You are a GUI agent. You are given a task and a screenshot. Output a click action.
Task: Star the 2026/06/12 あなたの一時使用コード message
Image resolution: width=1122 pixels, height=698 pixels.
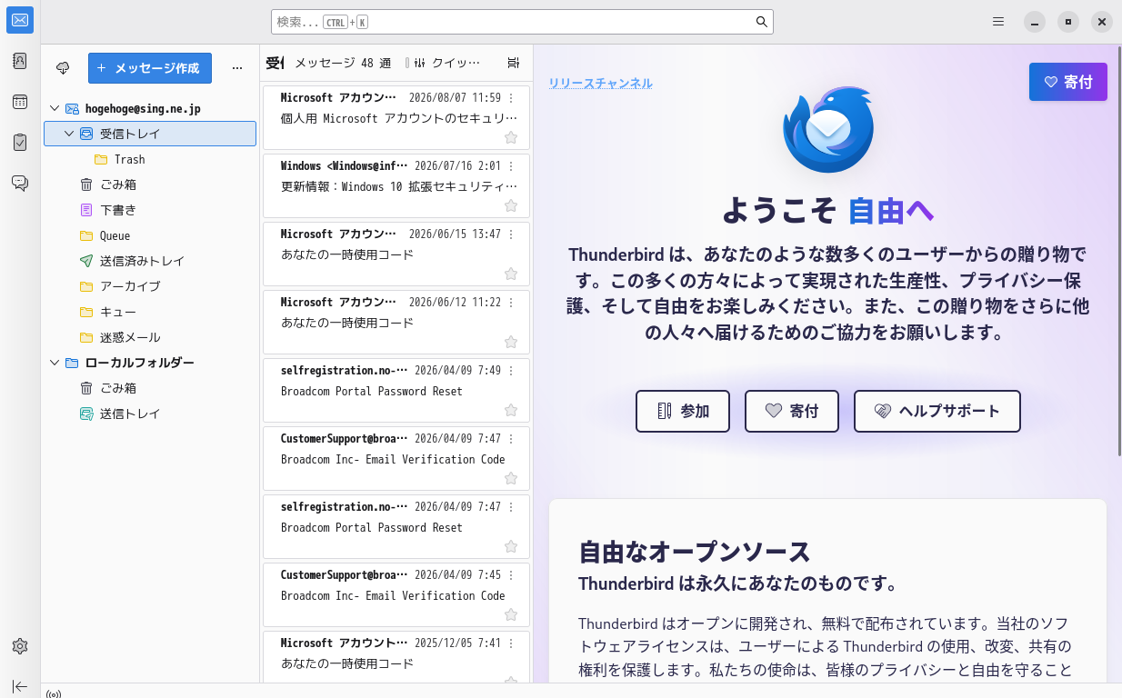coord(511,342)
